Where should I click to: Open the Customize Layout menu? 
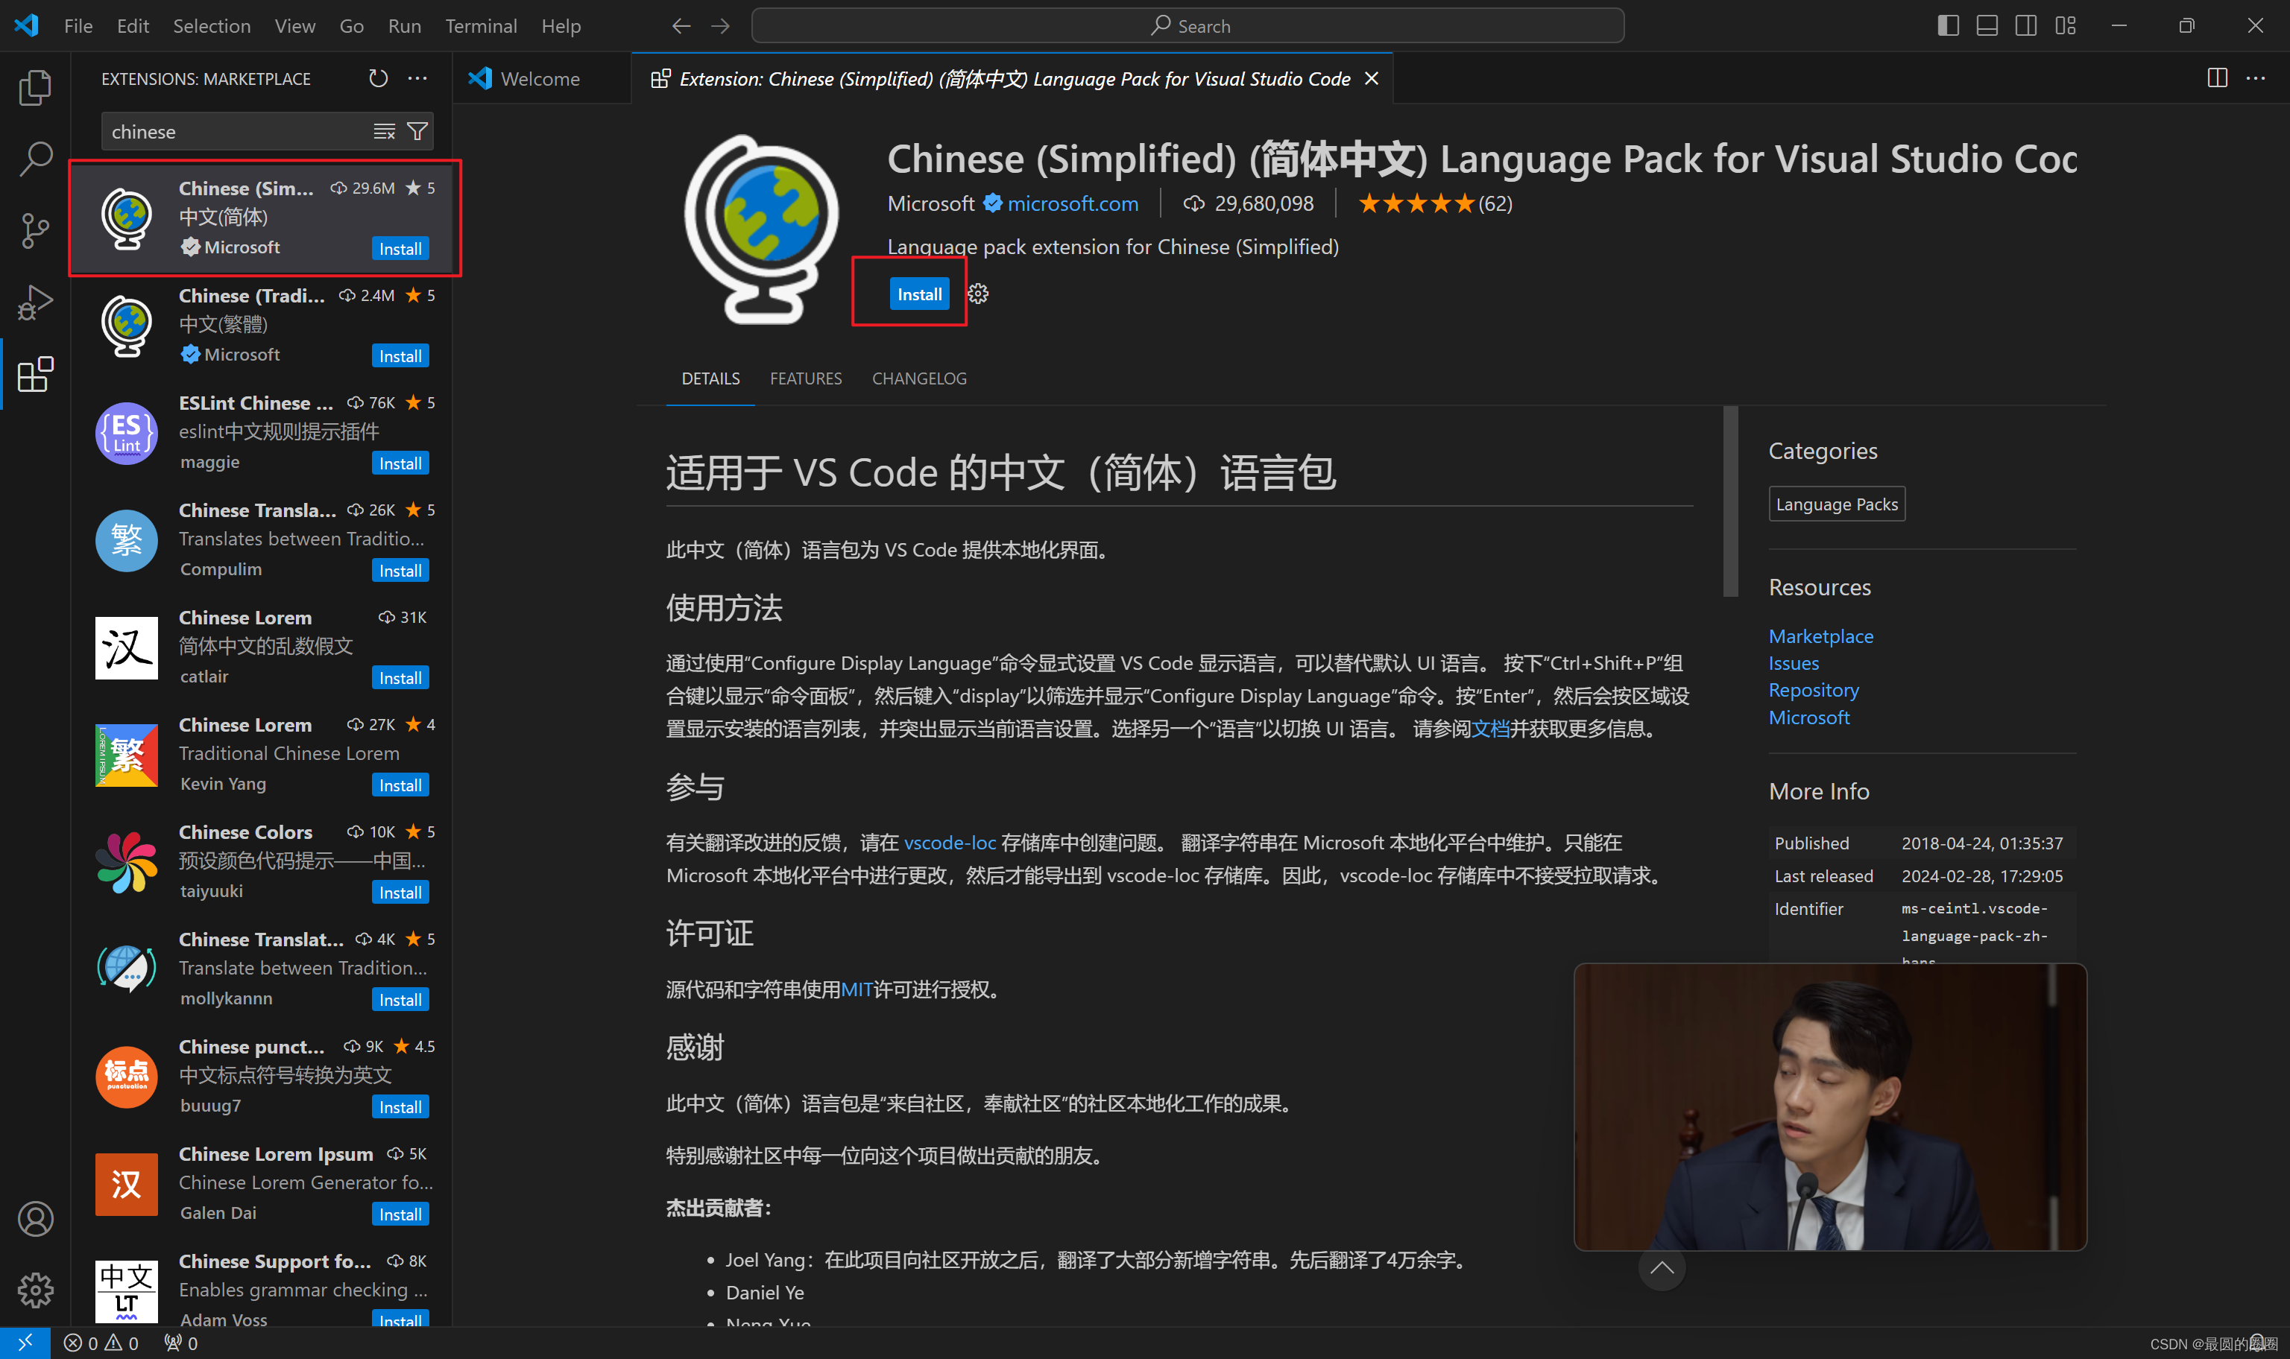click(x=2066, y=25)
